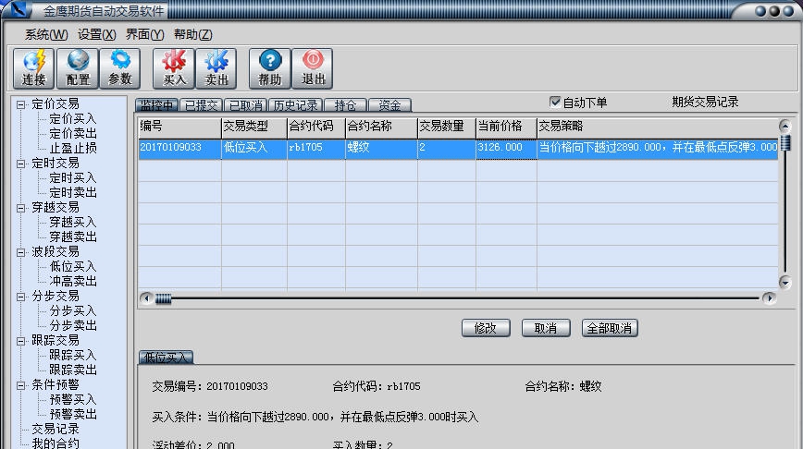The width and height of the screenshot is (803, 449).
Task: Click the vertical scrollbar thumb of the table
Action: (x=785, y=142)
